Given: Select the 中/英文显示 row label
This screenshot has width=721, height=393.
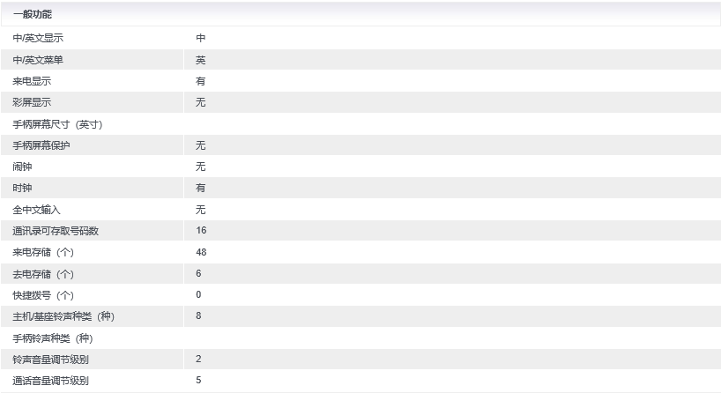Looking at the screenshot, I should (x=38, y=39).
